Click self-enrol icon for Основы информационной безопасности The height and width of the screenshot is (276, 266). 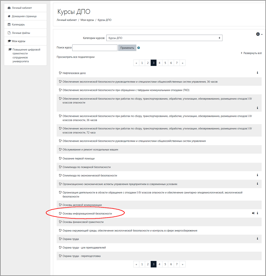[253, 213]
